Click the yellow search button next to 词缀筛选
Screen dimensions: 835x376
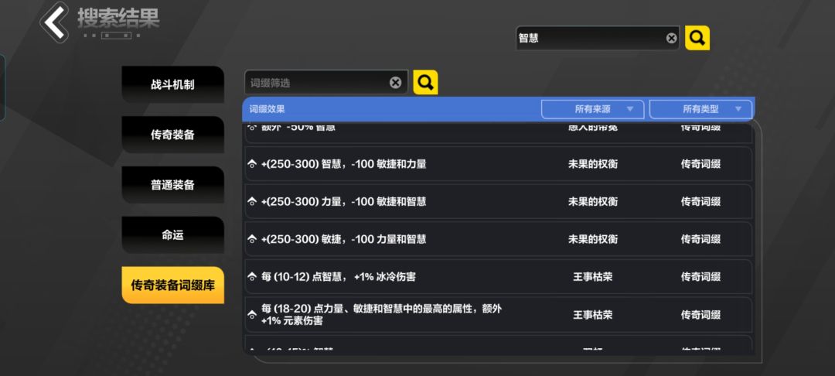(425, 83)
